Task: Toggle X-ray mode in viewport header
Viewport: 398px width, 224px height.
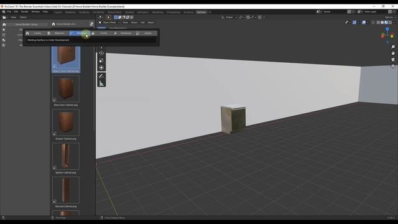Action: pyautogui.click(x=373, y=22)
